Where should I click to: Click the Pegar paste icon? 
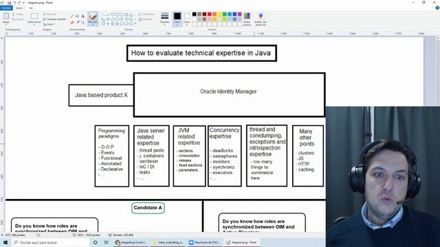click(x=6, y=16)
